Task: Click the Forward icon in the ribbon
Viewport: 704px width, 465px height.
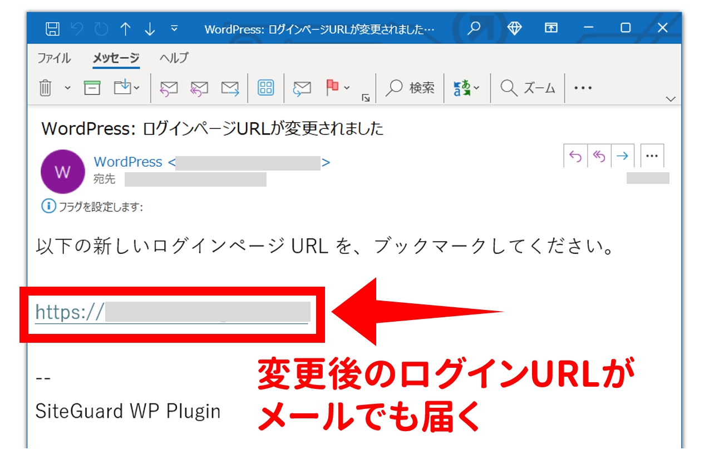Action: click(230, 88)
